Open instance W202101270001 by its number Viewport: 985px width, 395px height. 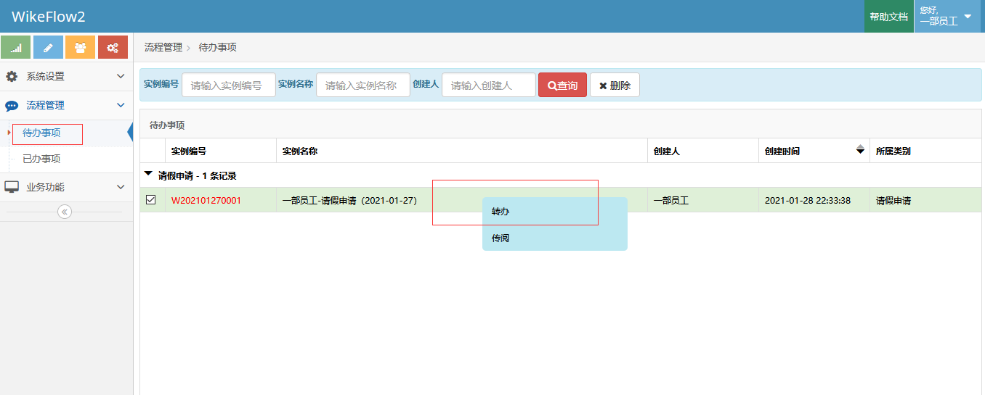(206, 200)
